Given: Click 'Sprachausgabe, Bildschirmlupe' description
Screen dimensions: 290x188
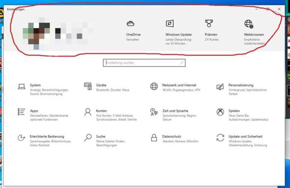Looking at the screenshot, I should (x=50, y=141).
